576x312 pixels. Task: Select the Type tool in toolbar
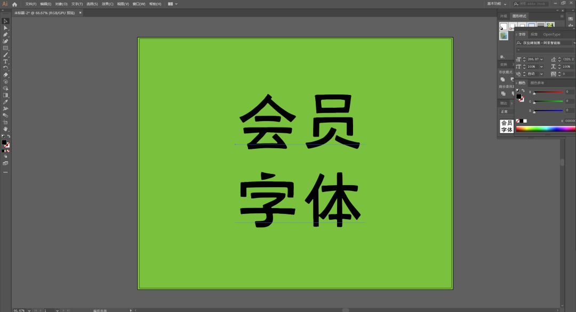(x=5, y=61)
